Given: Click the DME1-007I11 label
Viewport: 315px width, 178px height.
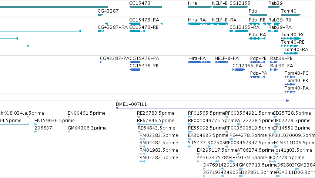Looking at the screenshot, I should 131,104.
